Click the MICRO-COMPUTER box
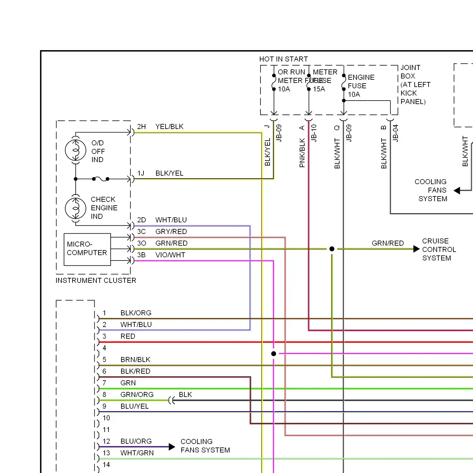Image resolution: width=473 pixels, height=473 pixels. pyautogui.click(x=87, y=249)
